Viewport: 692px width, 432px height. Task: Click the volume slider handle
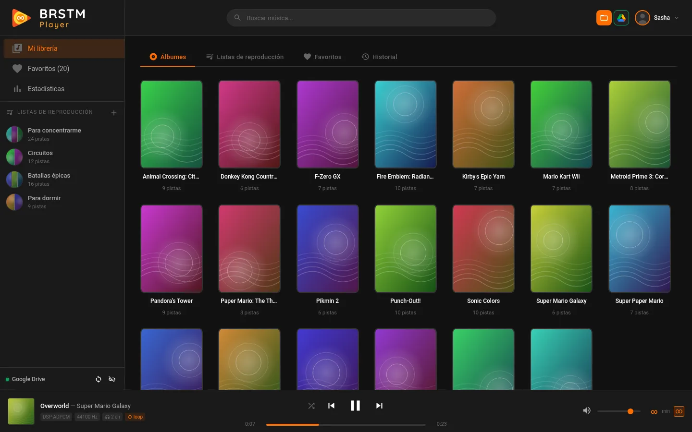630,411
